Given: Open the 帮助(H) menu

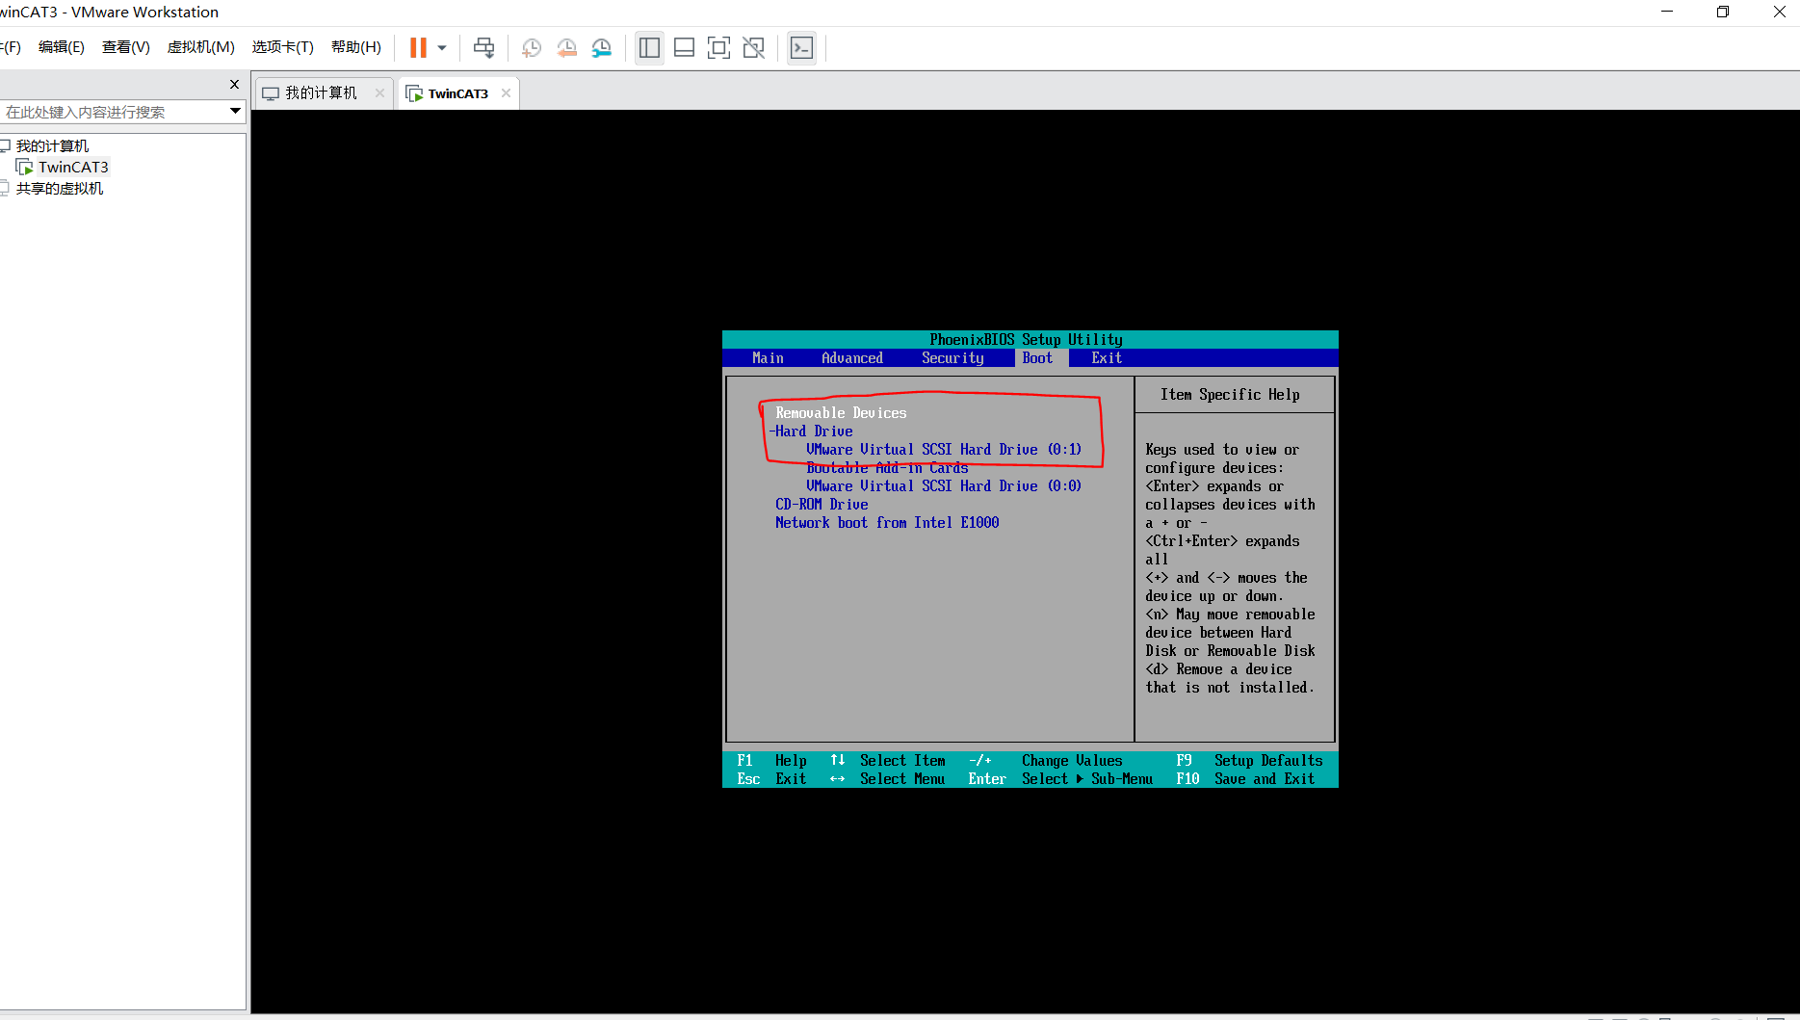Looking at the screenshot, I should tap(356, 47).
